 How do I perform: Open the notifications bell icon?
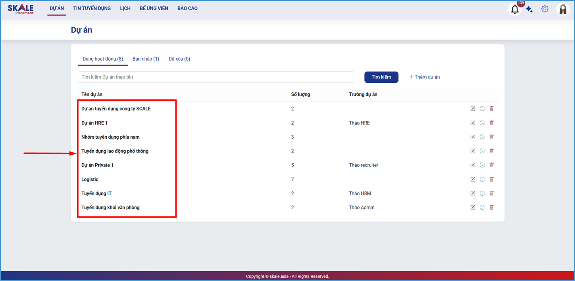tap(515, 9)
